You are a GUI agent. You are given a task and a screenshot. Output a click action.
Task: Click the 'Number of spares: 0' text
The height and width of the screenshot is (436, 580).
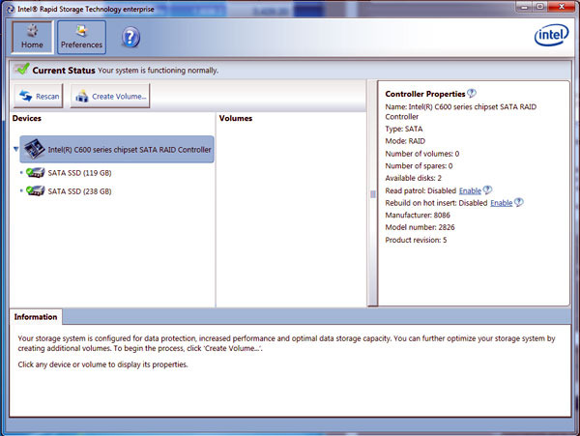tap(419, 166)
